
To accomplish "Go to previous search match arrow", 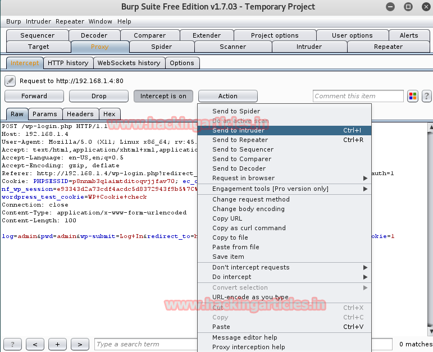I will pos(35,344).
